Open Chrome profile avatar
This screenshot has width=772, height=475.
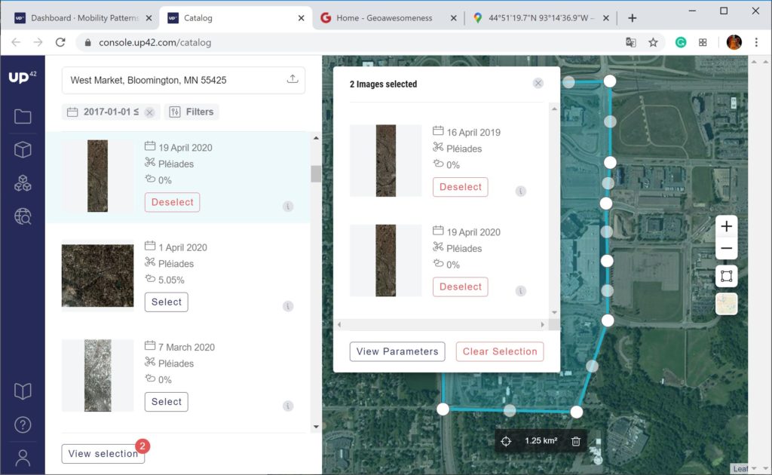(734, 43)
